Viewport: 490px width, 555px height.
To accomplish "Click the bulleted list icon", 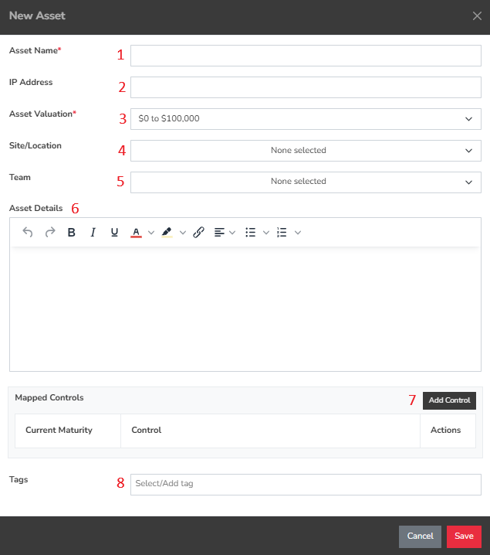I will pos(250,232).
